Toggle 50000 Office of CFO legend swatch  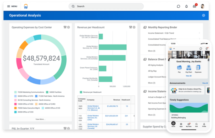[x=15, y=96]
